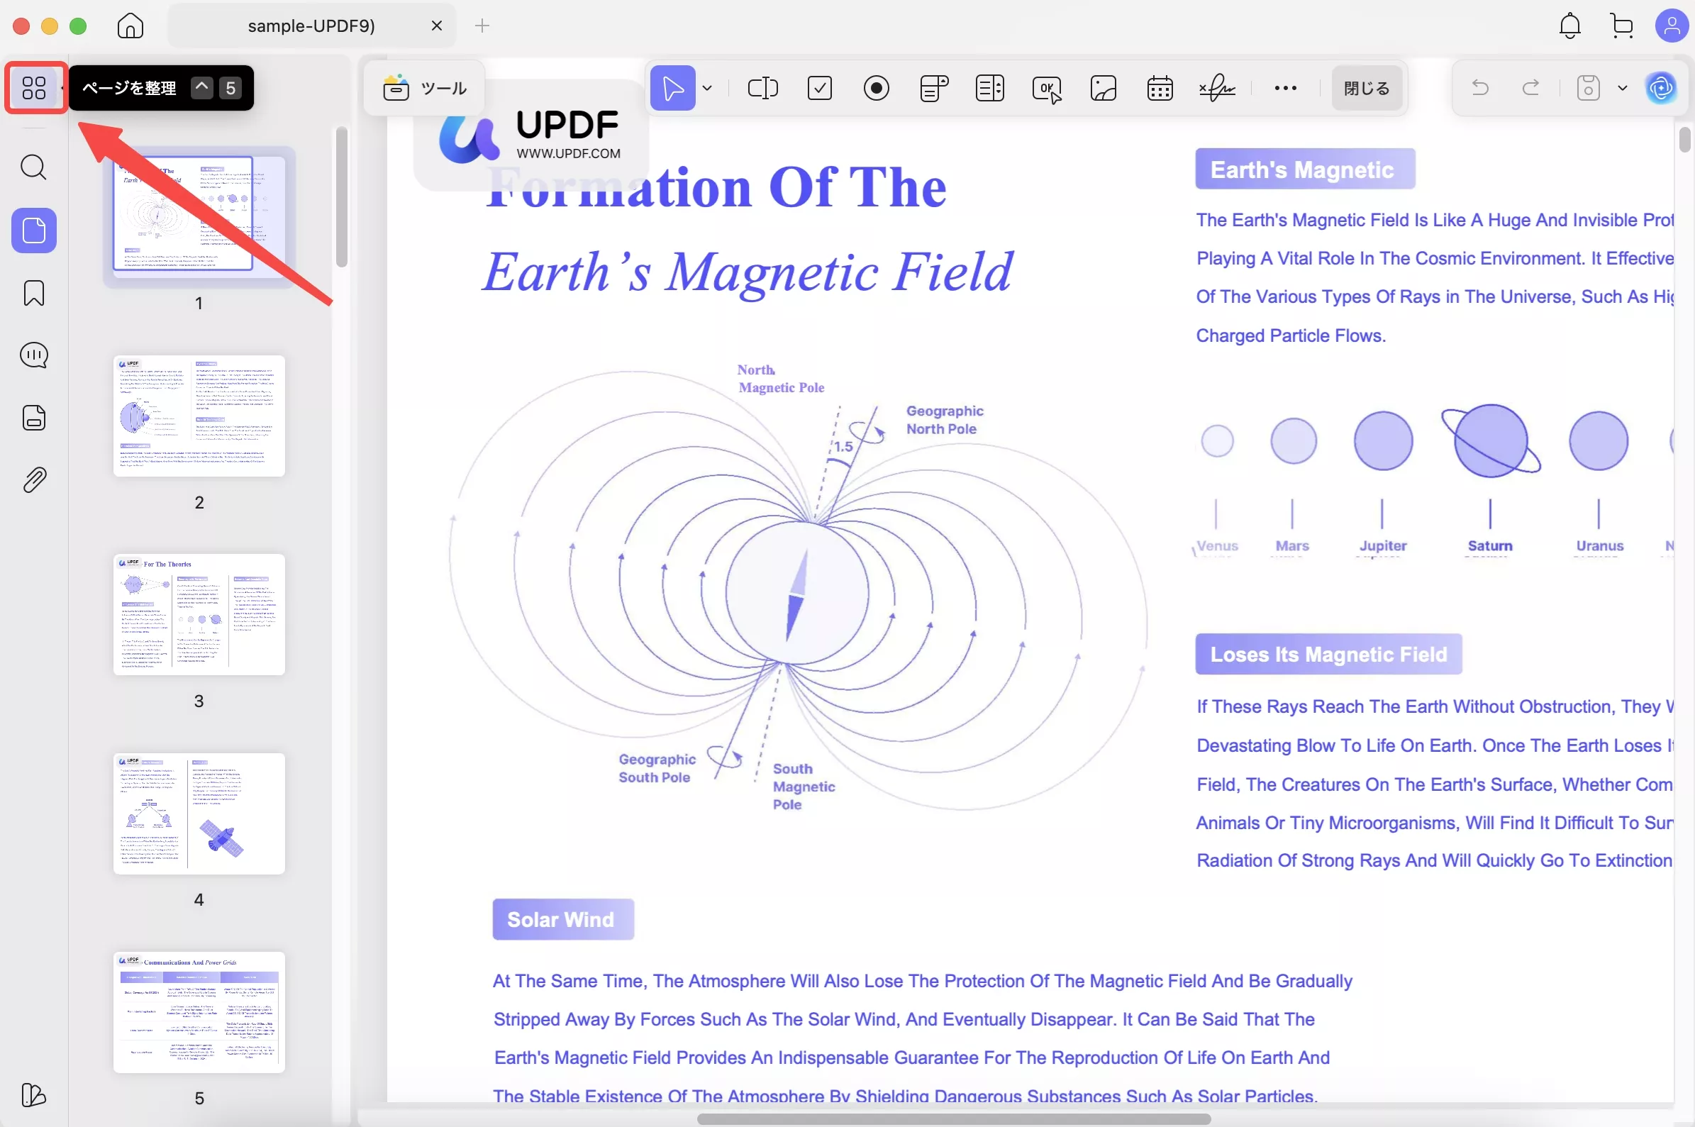This screenshot has height=1127, width=1695.
Task: Expand the save options dropdown arrow
Action: point(1622,88)
